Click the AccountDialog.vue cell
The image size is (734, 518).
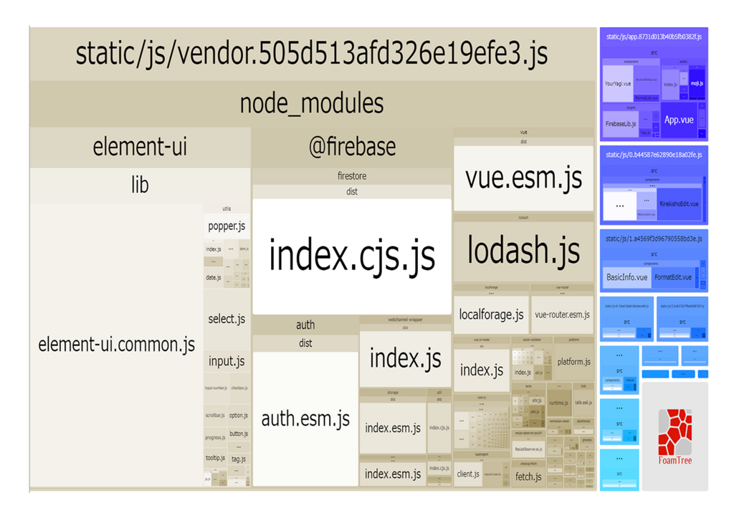pos(647,80)
